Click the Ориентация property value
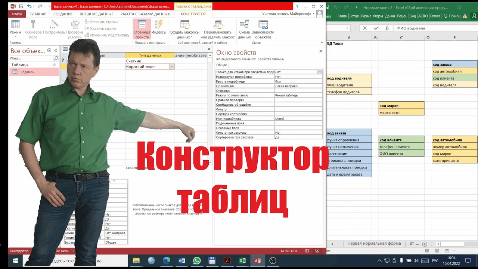This screenshot has width=478, height=269. coord(298,86)
